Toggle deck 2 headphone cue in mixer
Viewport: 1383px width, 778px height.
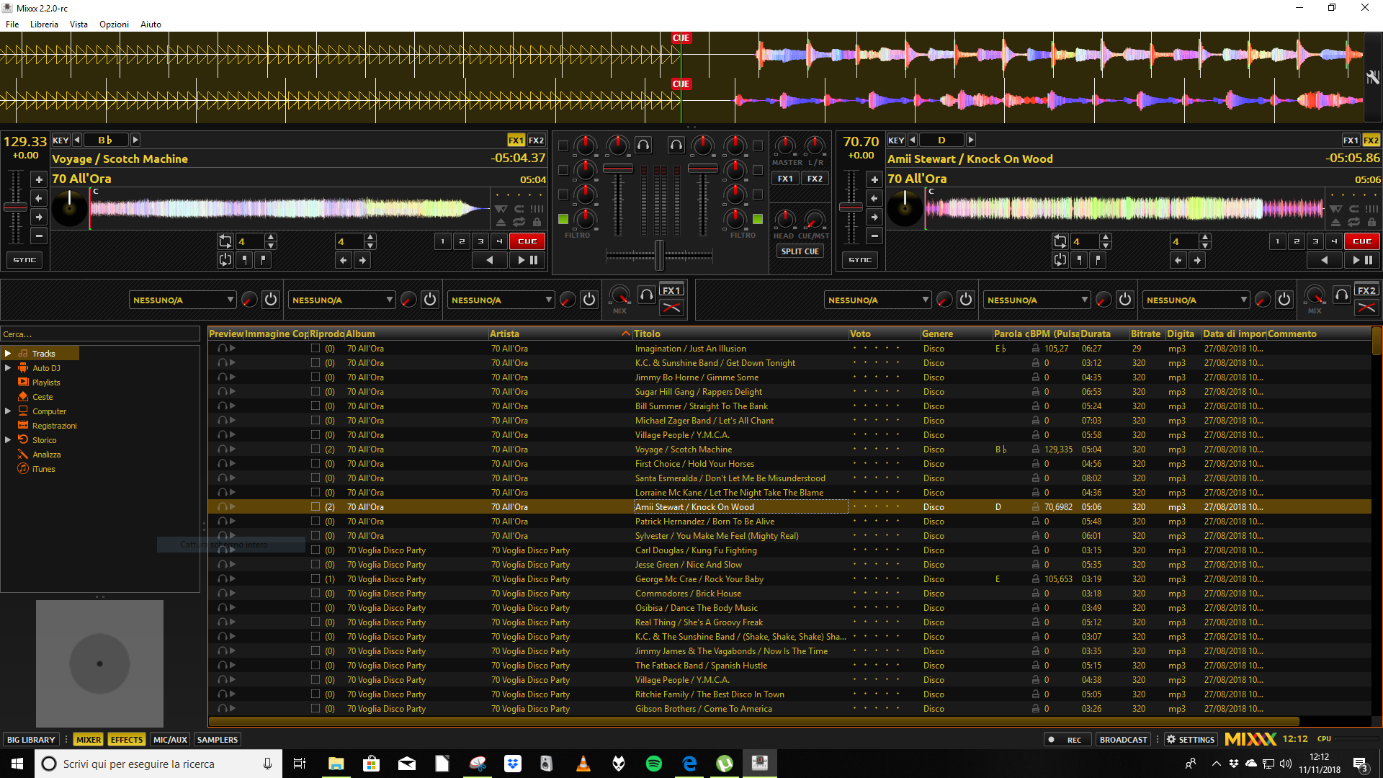click(x=676, y=146)
